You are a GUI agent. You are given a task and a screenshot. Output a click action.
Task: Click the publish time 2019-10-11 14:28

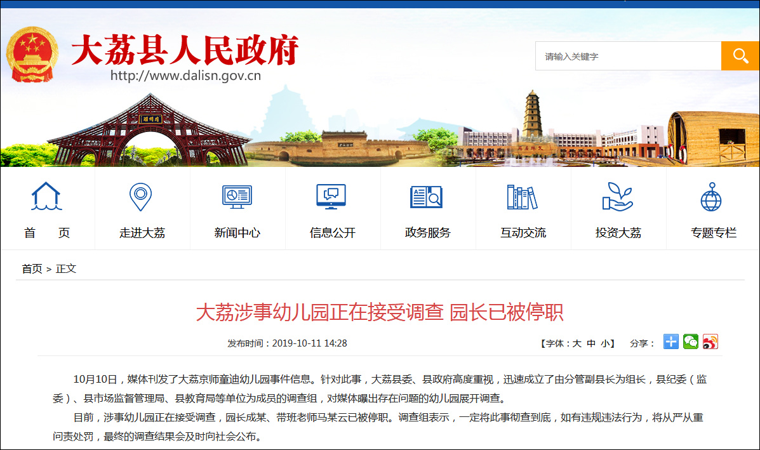coord(309,343)
